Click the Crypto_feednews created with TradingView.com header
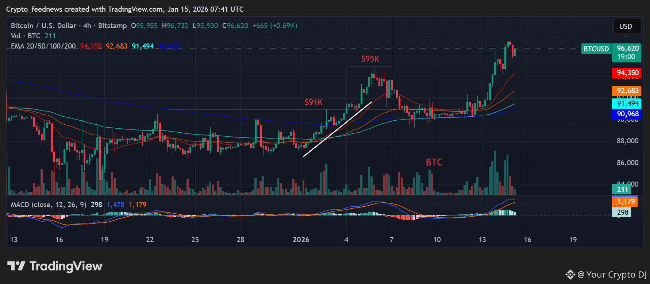The image size is (650, 284). click(125, 9)
